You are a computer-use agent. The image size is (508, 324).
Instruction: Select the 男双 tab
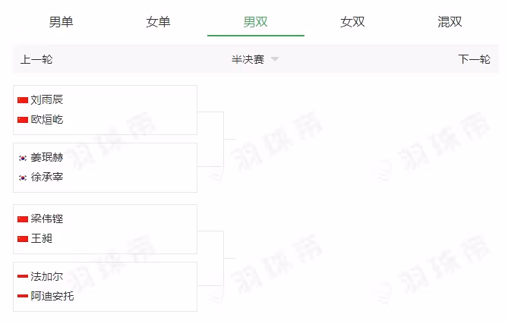[x=256, y=22]
